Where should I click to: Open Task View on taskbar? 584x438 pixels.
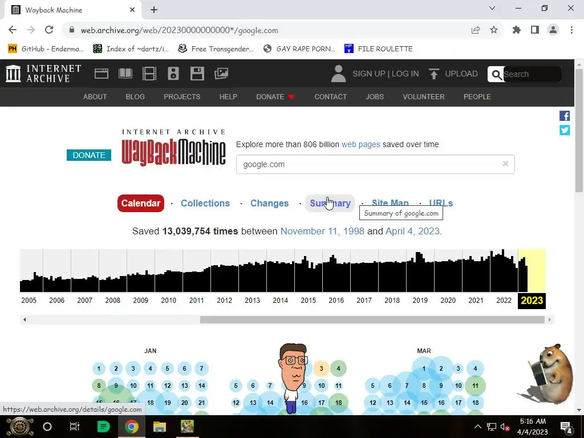(75, 427)
